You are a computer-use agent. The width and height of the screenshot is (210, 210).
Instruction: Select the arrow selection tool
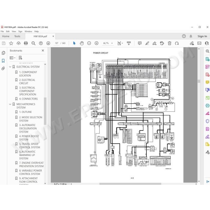74,43
